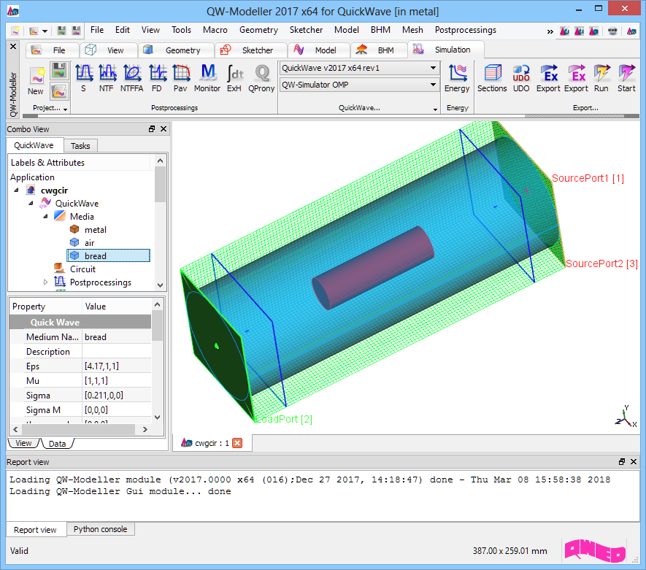
Task: Expand the Postprocessings tree node
Action: pyautogui.click(x=45, y=282)
